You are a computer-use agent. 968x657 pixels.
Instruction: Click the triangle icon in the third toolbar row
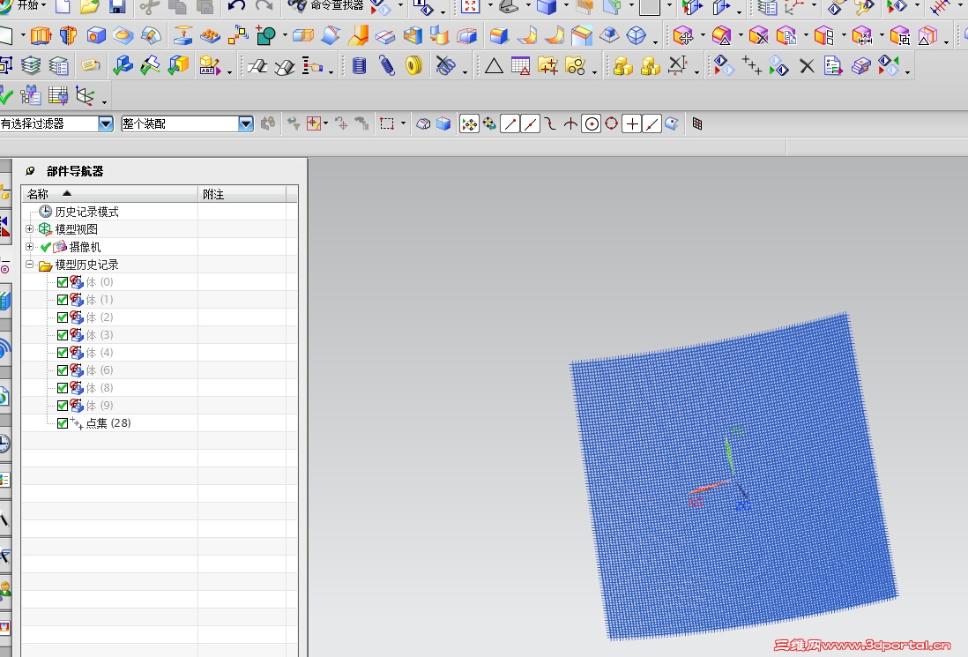[x=494, y=65]
